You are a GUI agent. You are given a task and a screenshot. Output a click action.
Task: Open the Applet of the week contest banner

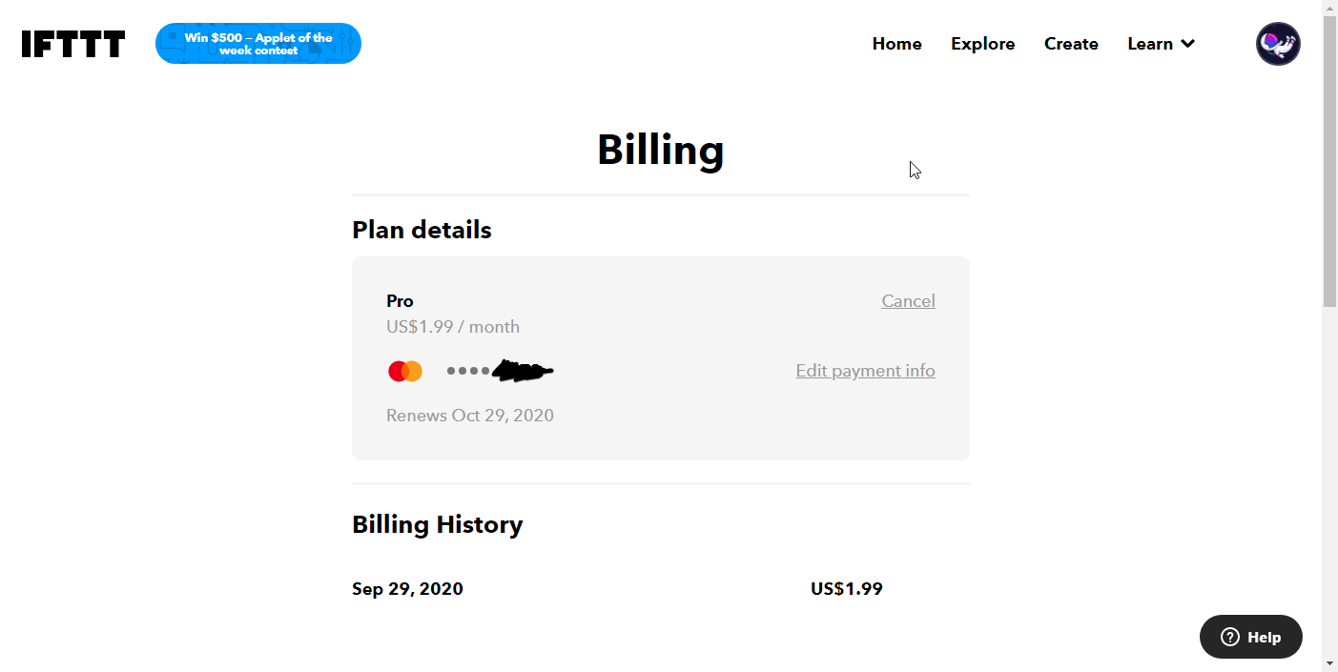pyautogui.click(x=258, y=44)
